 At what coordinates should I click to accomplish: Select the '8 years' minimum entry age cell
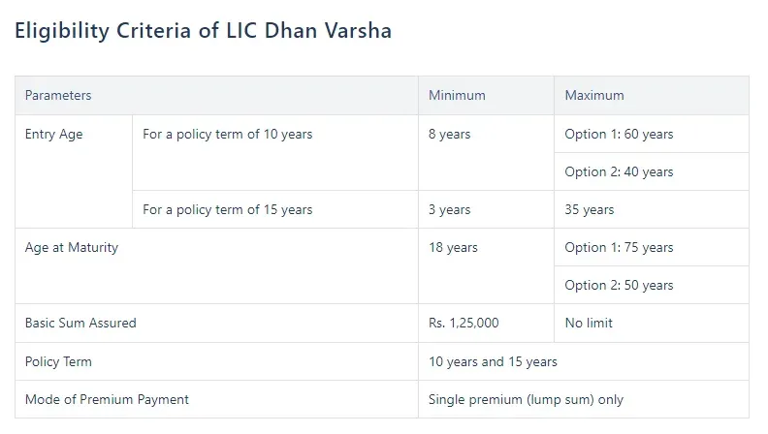[x=486, y=153]
